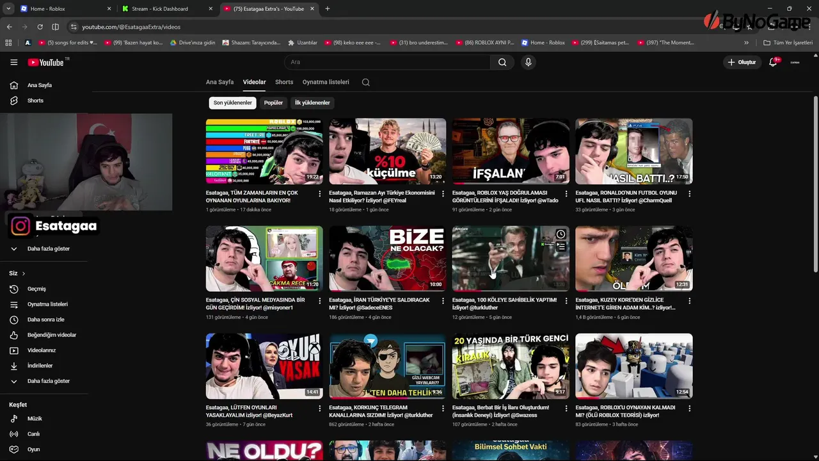This screenshot has height=461, width=819.
Task: Open options for ROBLOX YAŞ DOĞRULAMASI video
Action: point(566,193)
